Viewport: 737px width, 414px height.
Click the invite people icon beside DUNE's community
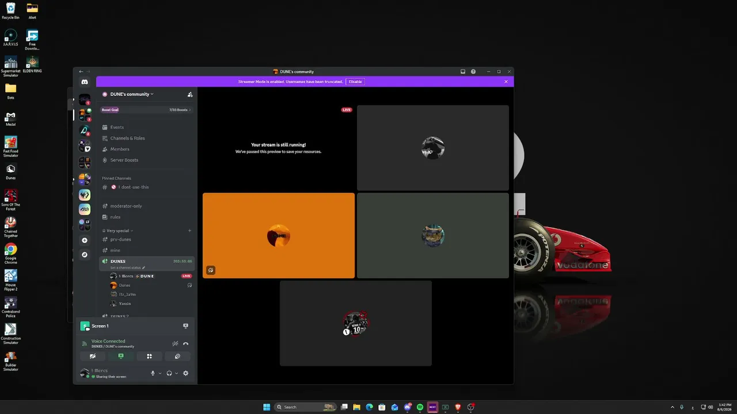(190, 94)
